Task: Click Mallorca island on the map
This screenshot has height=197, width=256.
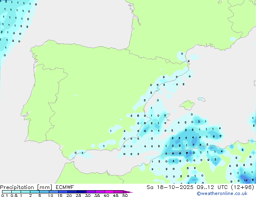Action: 187,105
